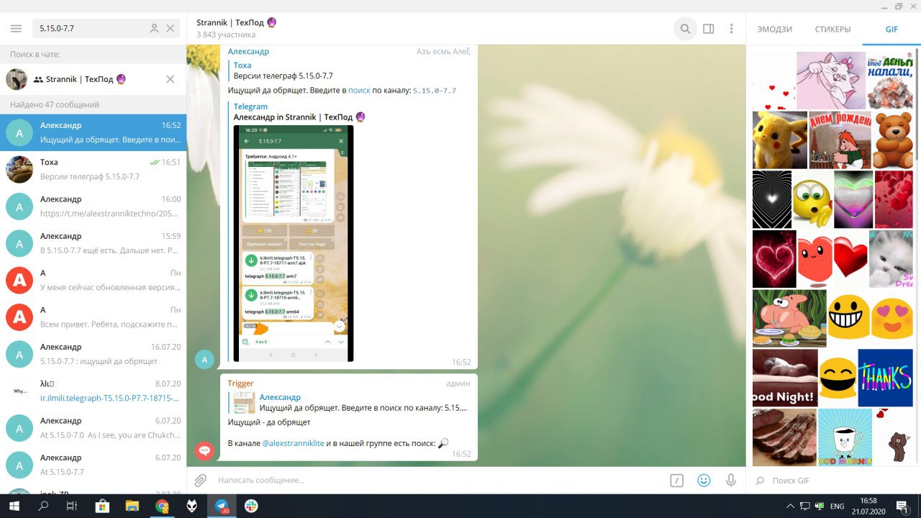Open the phone screenshot image preview

pyautogui.click(x=294, y=243)
